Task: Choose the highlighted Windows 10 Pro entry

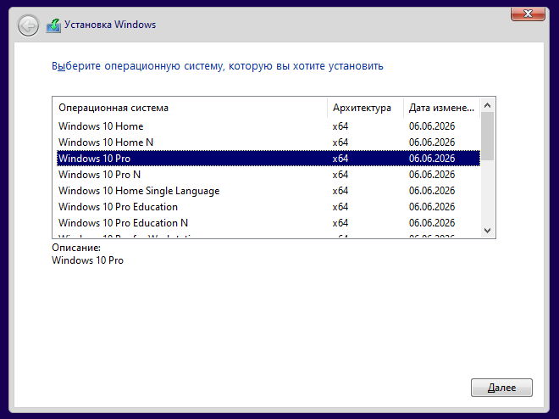Action: [x=268, y=159]
